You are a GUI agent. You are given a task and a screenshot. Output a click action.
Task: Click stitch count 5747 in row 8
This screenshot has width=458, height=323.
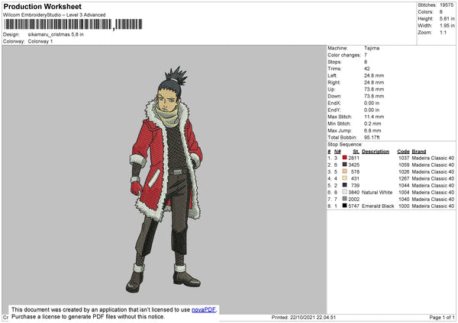353,206
